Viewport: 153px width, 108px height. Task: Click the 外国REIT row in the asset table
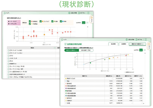tap(104, 101)
